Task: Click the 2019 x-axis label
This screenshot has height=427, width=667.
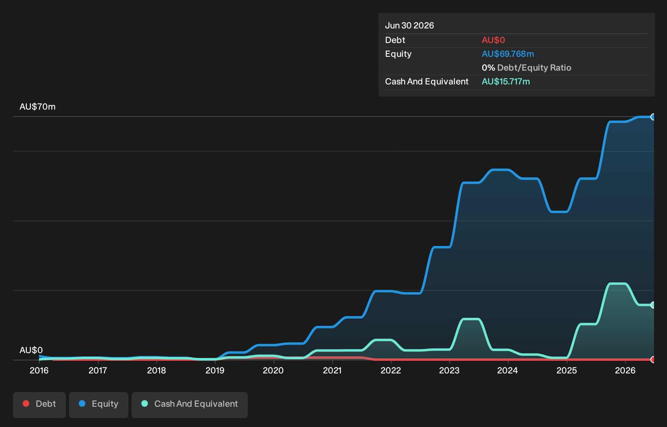Action: click(215, 370)
